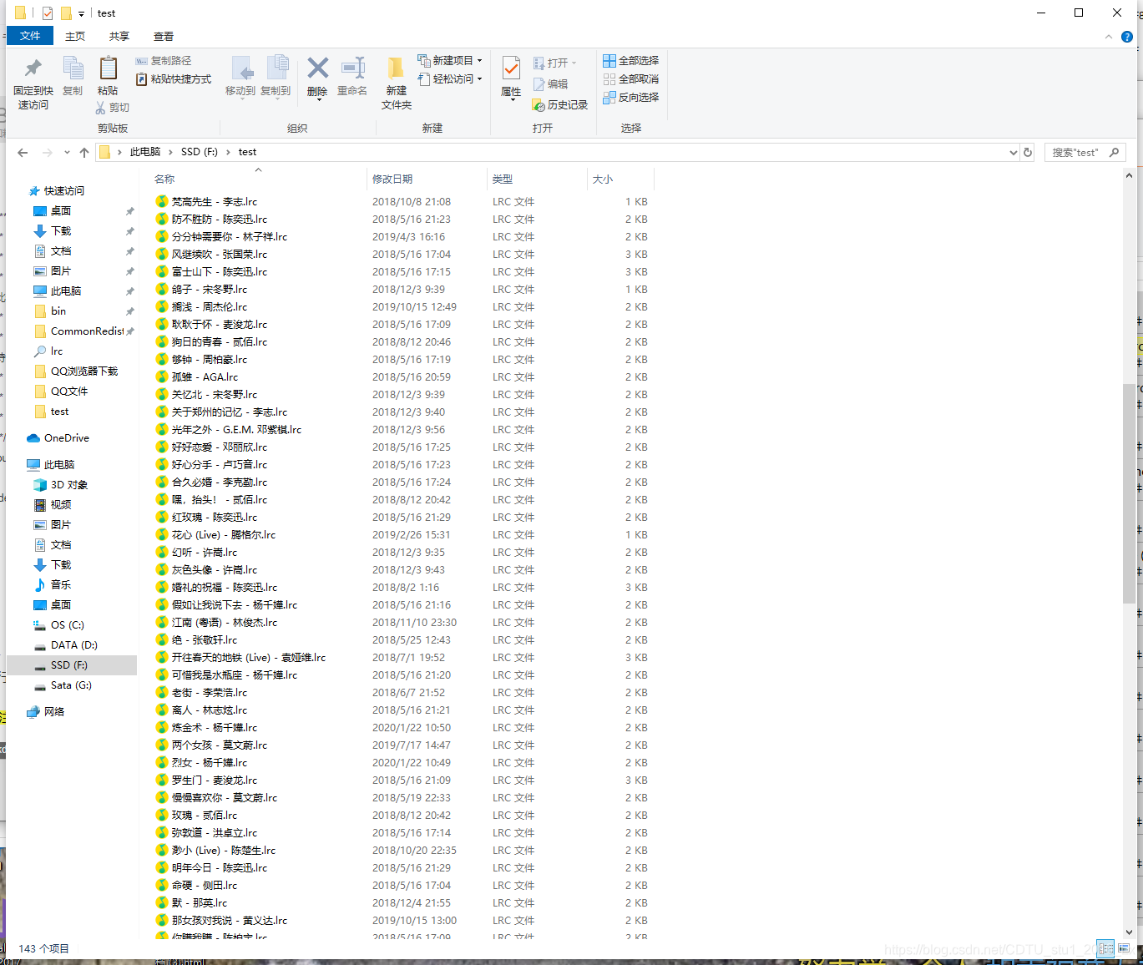
Task: Go back with the Back arrow
Action: 23,153
